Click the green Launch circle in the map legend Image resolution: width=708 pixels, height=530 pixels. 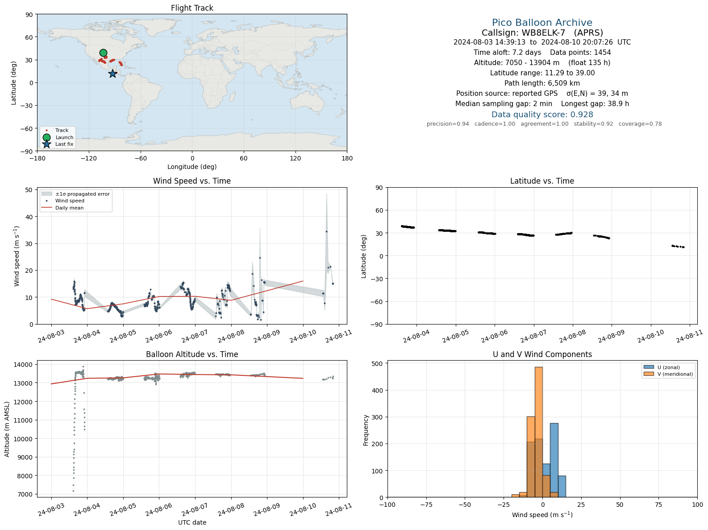(x=46, y=137)
